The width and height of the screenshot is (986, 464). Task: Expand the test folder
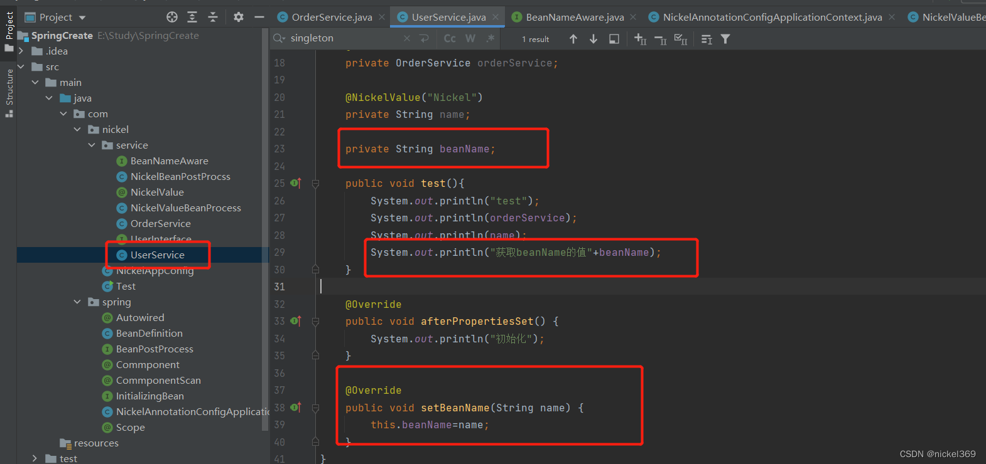(x=35, y=458)
